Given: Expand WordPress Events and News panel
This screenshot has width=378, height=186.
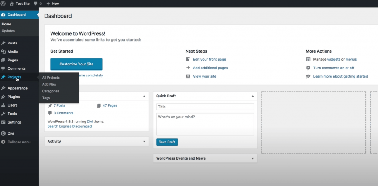Looking at the screenshot, I should [252, 158].
